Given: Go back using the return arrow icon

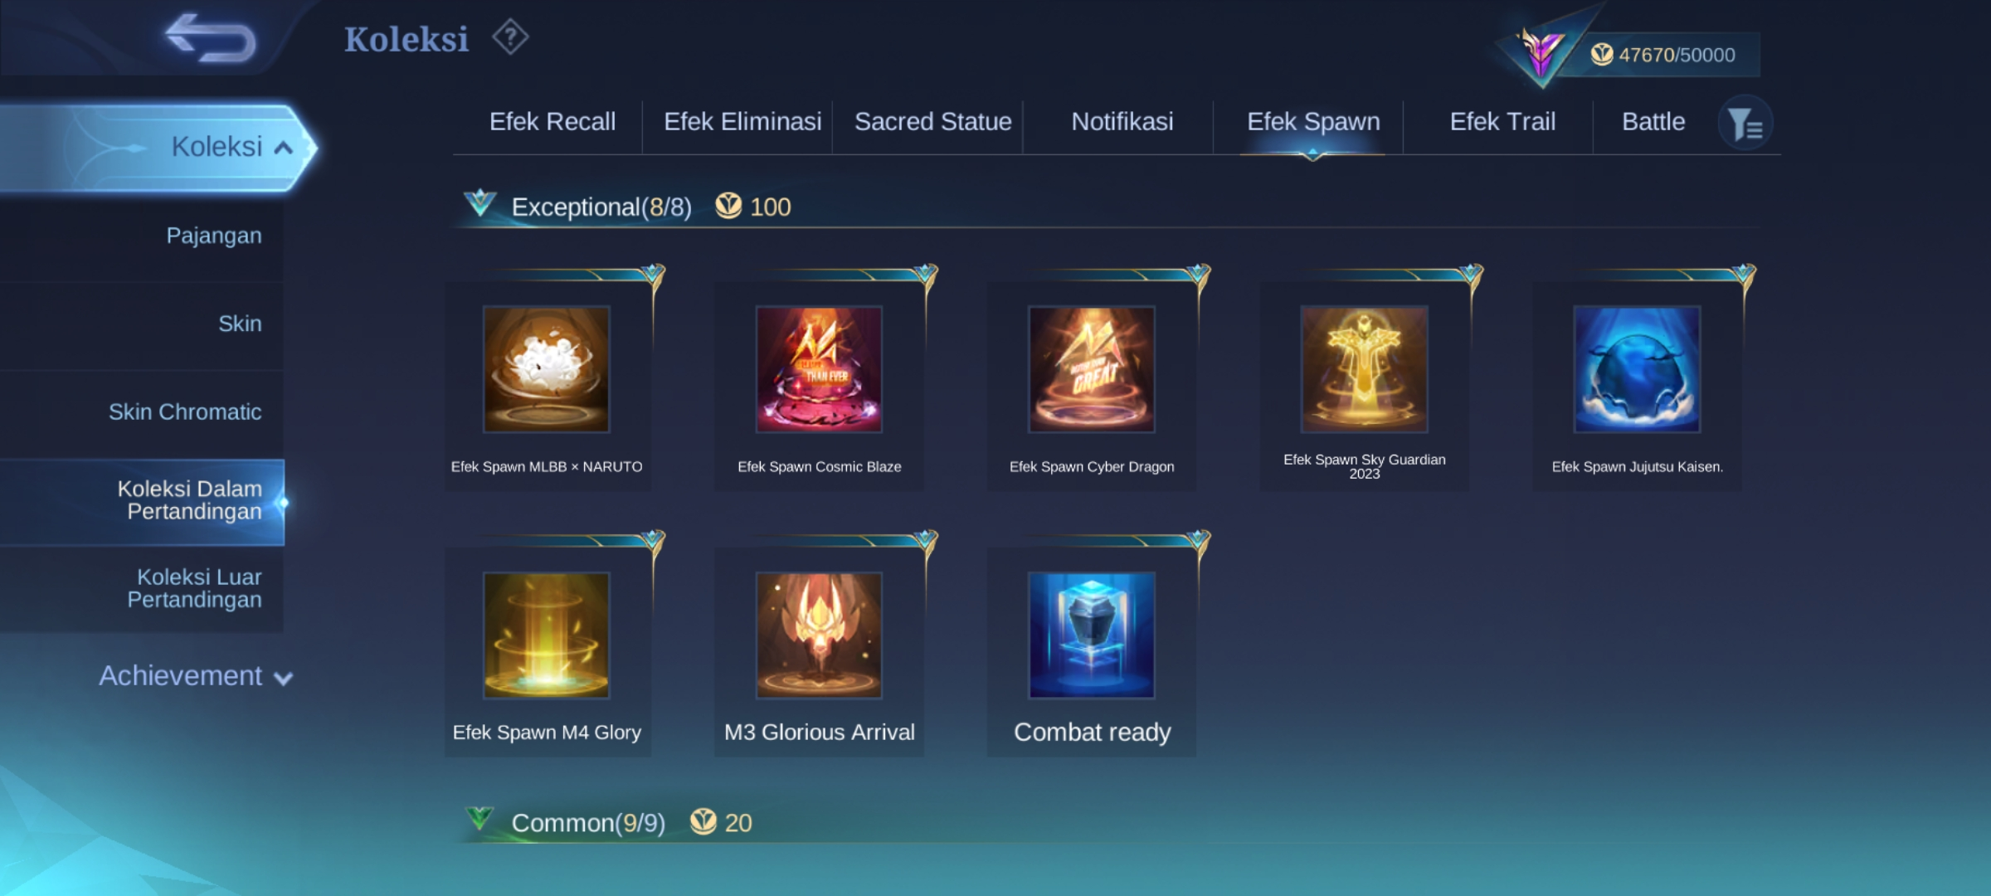Looking at the screenshot, I should click(x=211, y=38).
